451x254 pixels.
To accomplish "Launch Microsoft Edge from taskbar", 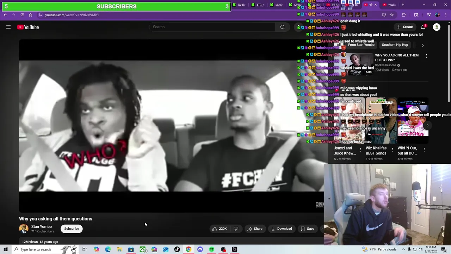I will pos(108,249).
